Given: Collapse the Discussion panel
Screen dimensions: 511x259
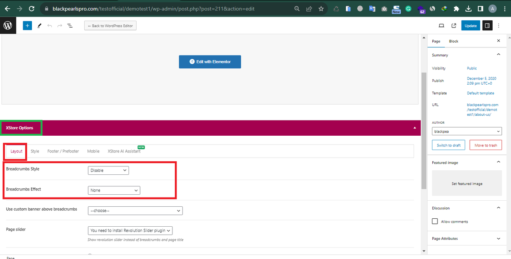Looking at the screenshot, I should pyautogui.click(x=498, y=208).
